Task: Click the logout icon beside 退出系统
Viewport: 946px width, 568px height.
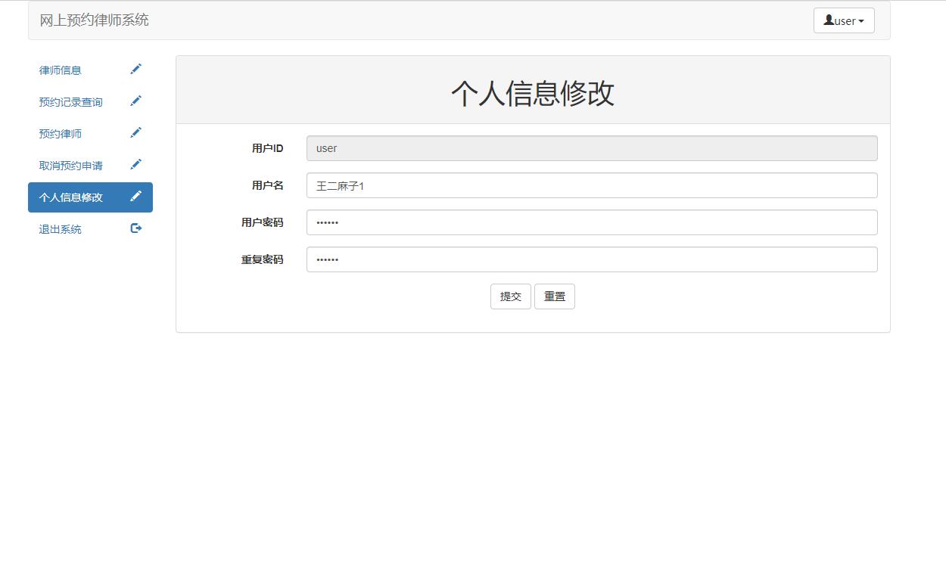Action: [136, 228]
